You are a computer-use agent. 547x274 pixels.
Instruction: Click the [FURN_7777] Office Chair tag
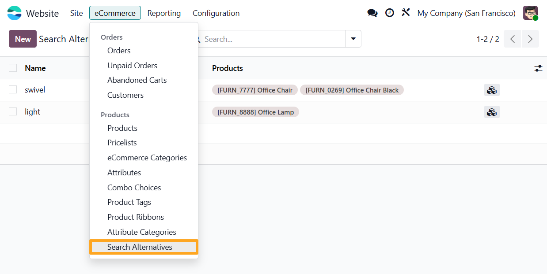(x=255, y=90)
